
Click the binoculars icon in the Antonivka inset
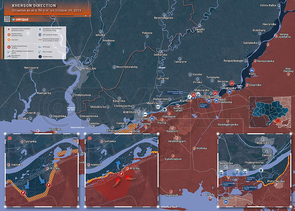[x=261, y=171]
